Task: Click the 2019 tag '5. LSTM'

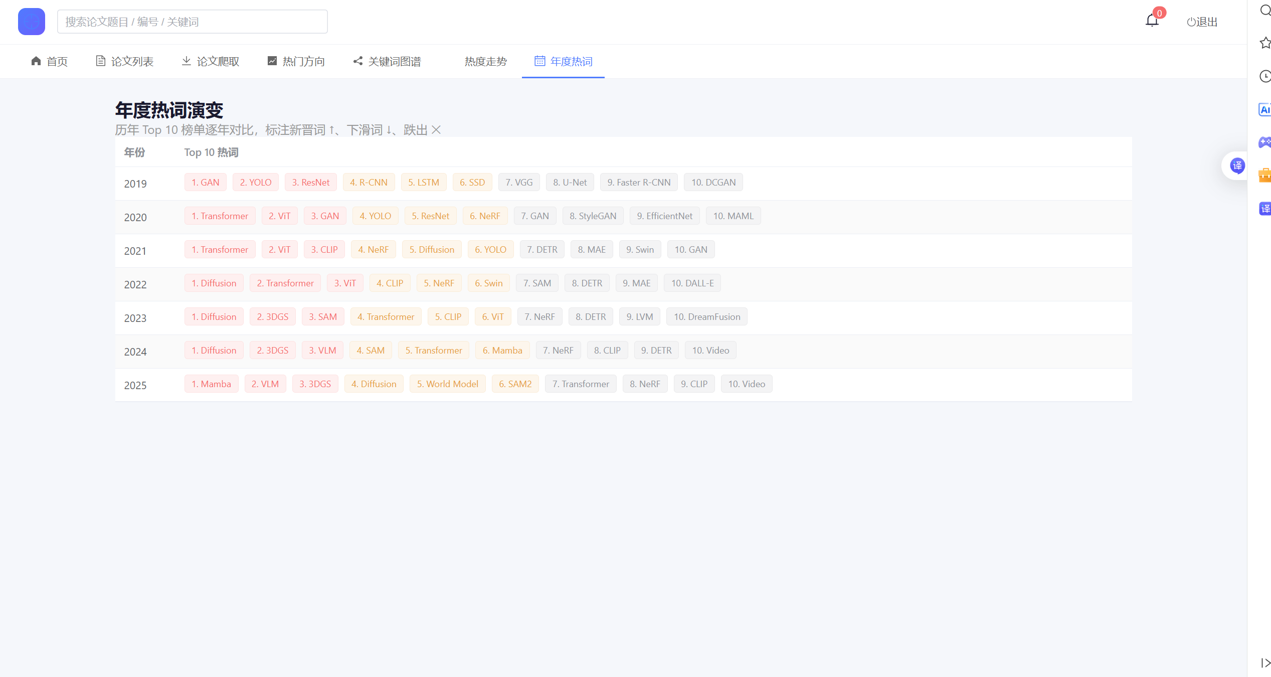Action: pos(424,183)
